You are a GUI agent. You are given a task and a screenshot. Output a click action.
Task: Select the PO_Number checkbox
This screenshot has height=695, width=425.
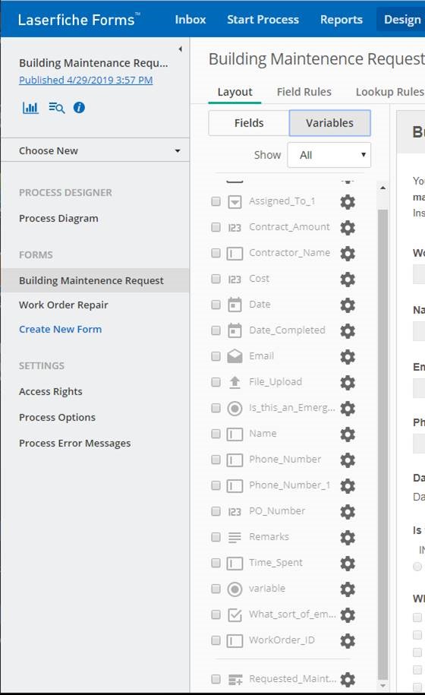coord(216,511)
